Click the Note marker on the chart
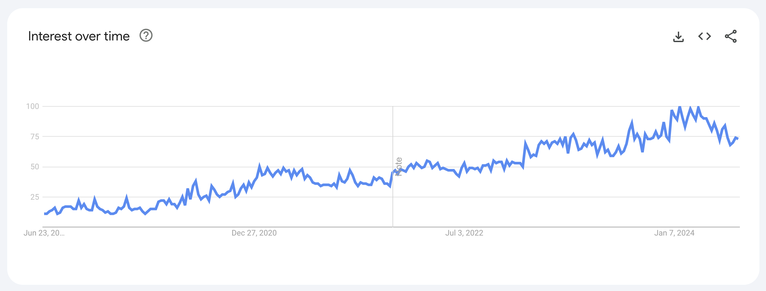This screenshot has width=766, height=291. 398,166
